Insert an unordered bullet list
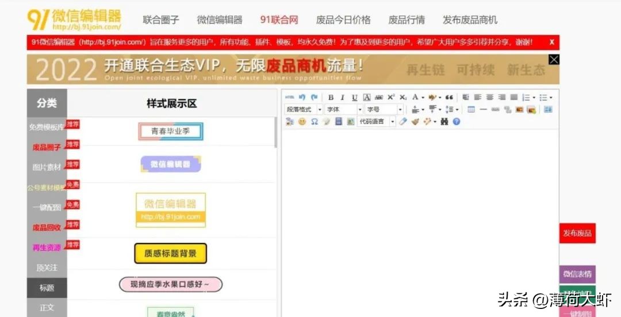 coord(543,98)
